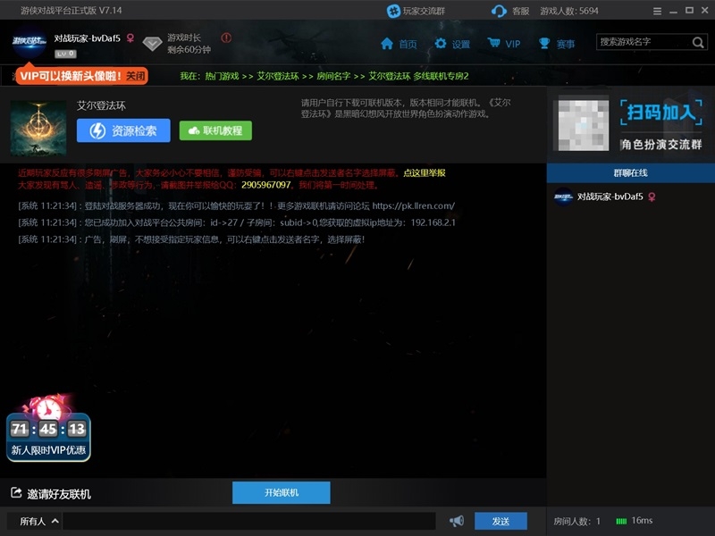Click the red exclamation warning icon
The width and height of the screenshot is (715, 536).
coord(226,38)
